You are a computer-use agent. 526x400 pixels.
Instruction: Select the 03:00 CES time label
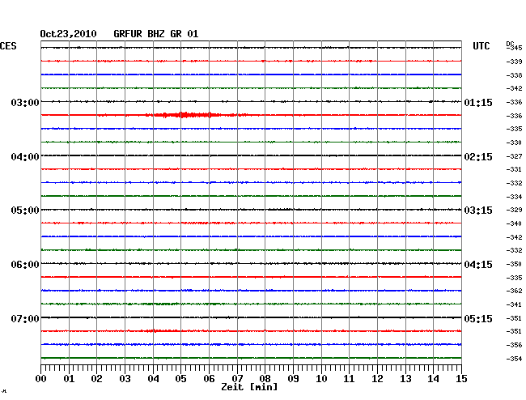click(x=25, y=102)
